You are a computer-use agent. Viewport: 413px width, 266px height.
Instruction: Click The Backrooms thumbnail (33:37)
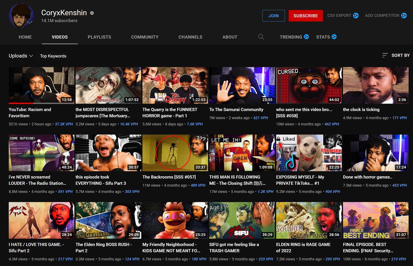175,153
